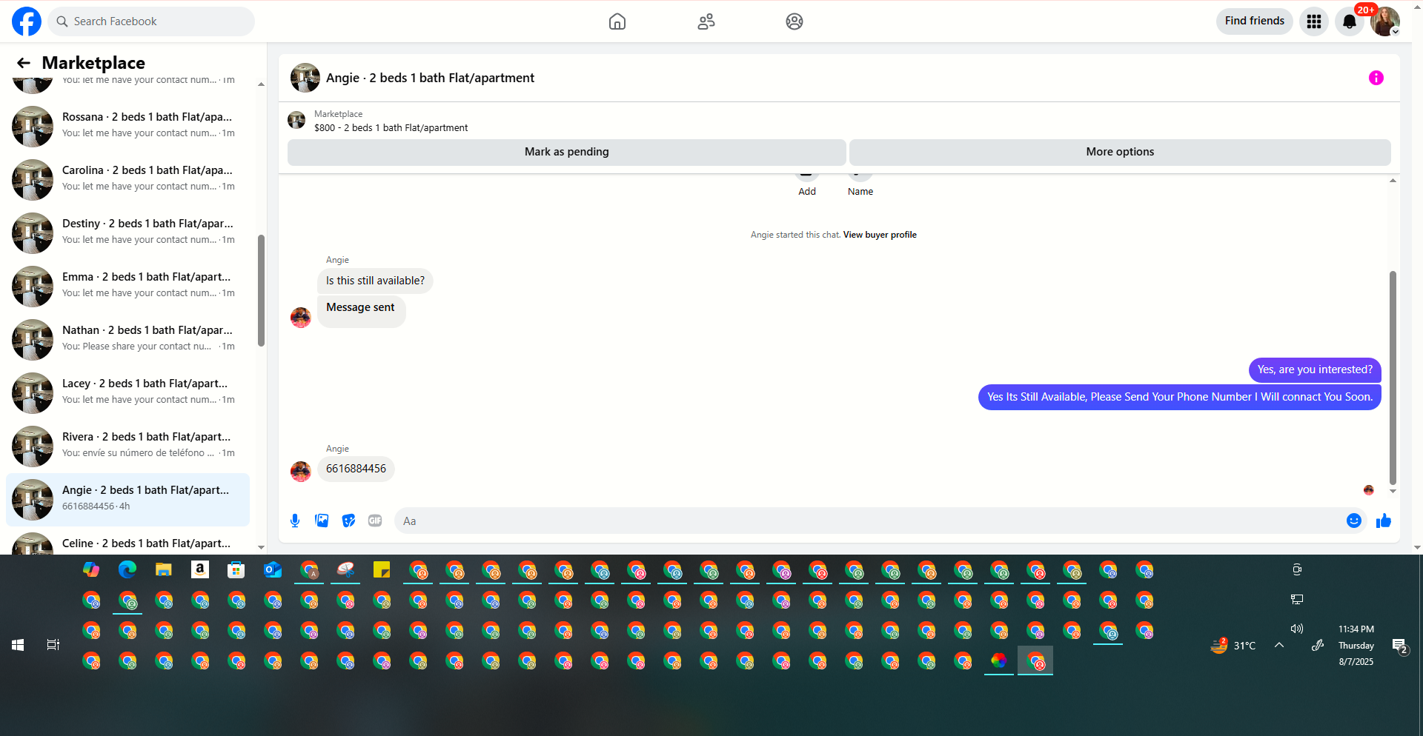This screenshot has height=736, width=1423.
Task: Open the Windows Start menu
Action: pyautogui.click(x=18, y=645)
